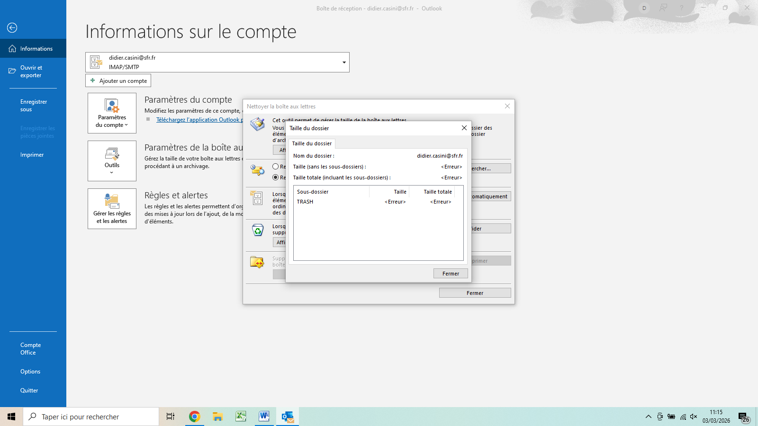
Task: Expand the didier.casini@sfr.fr account dropdown
Action: 344,62
